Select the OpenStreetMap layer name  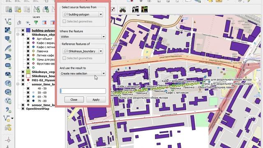(37, 109)
